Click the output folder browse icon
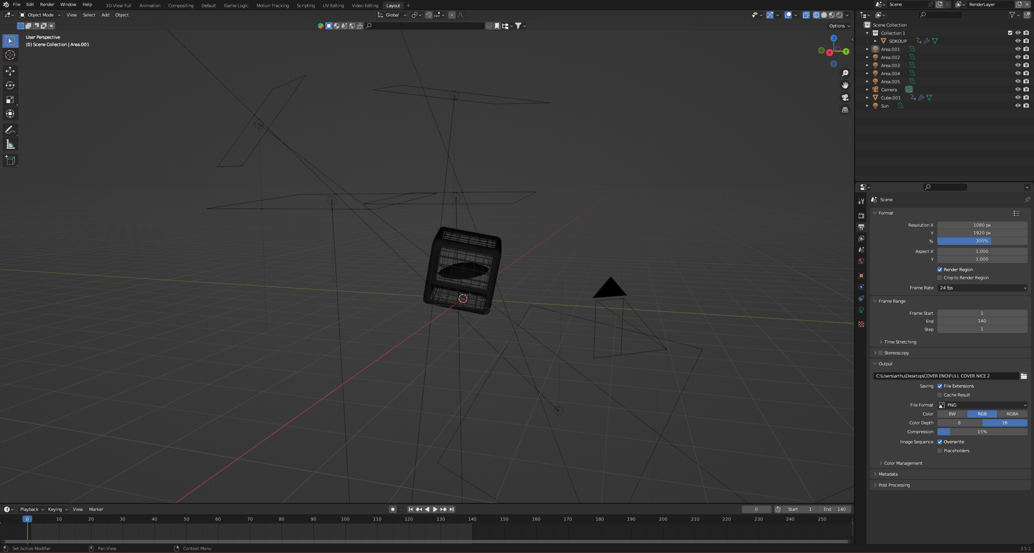 tap(1023, 376)
